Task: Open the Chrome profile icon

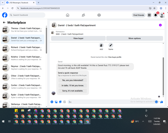Action: 161,8
